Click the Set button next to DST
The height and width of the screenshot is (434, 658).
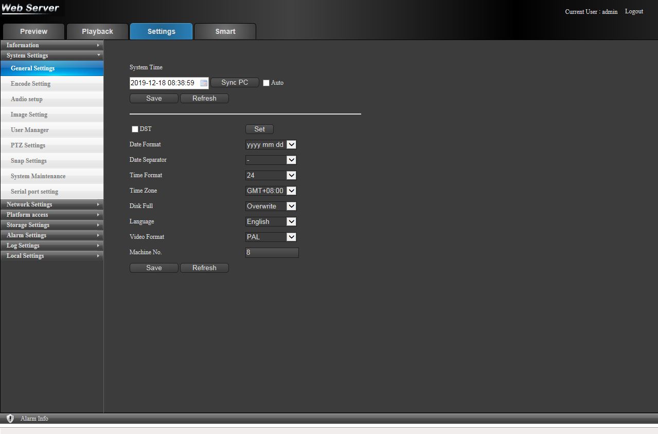[259, 129]
